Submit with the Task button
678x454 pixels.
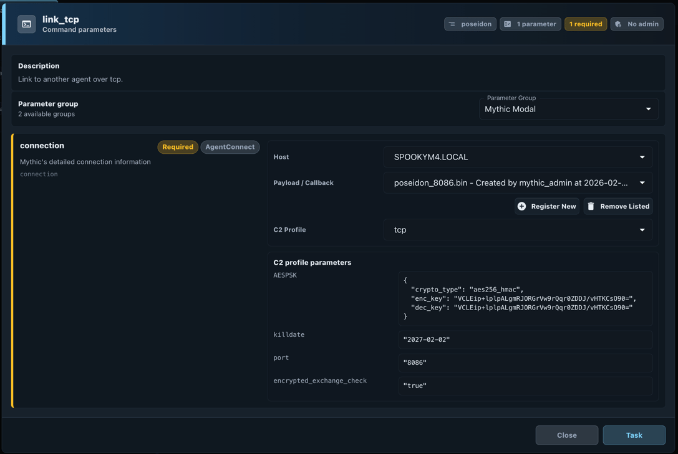(634, 435)
